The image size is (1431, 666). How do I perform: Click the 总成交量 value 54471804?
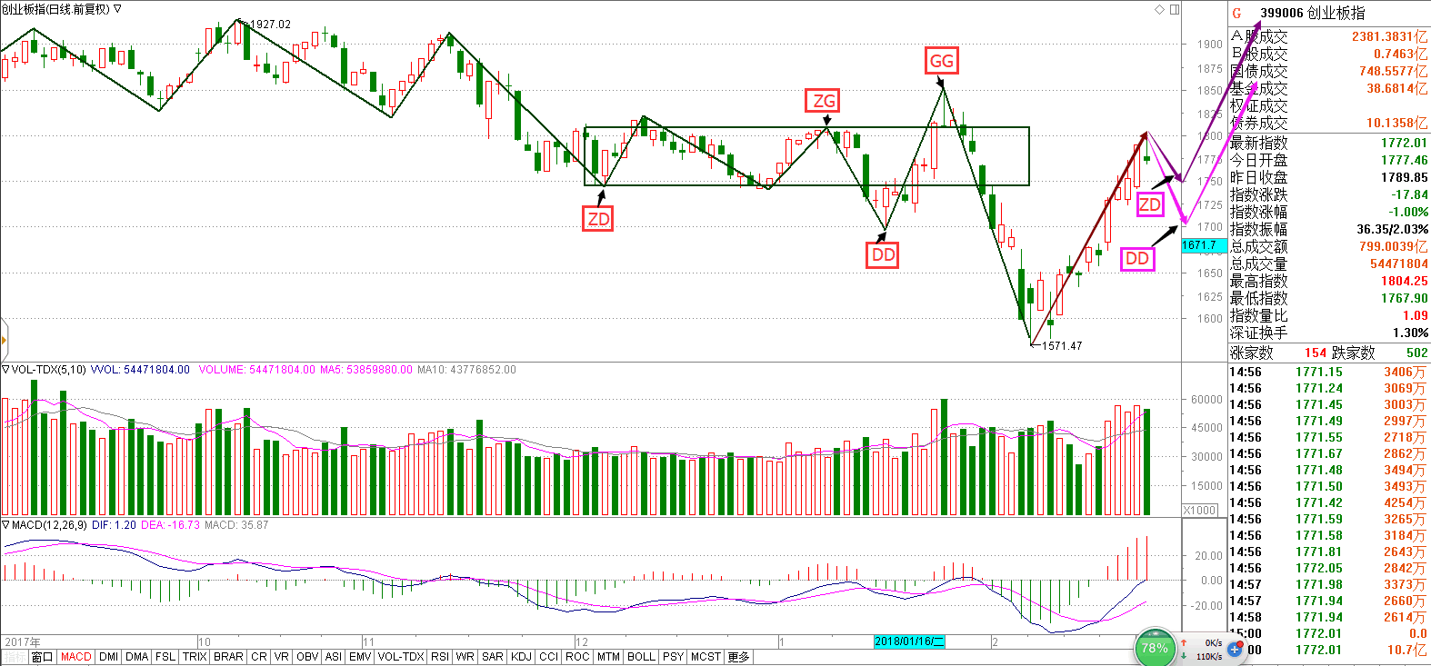[x=1399, y=263]
